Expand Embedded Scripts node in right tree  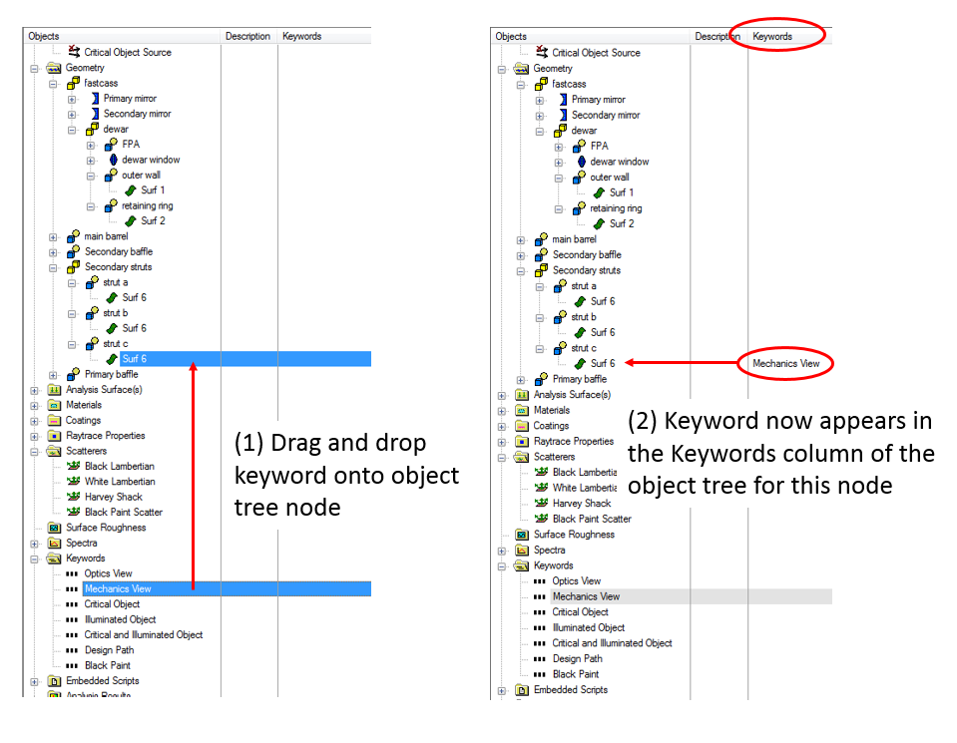click(502, 690)
